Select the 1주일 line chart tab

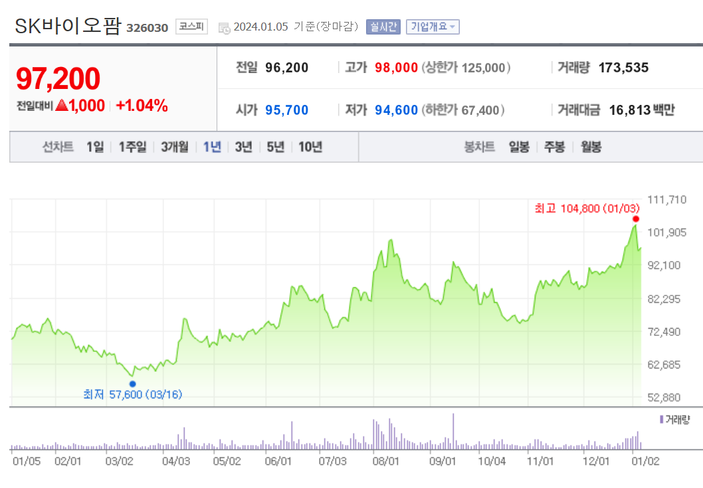(x=132, y=147)
